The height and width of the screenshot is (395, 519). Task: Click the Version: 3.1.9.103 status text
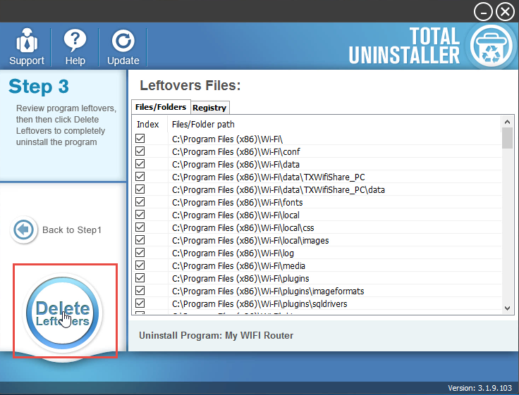click(480, 388)
